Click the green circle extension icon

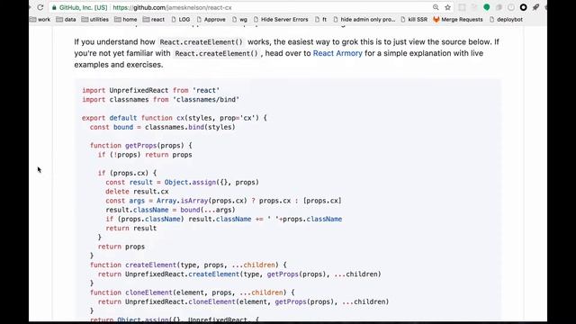click(x=487, y=7)
